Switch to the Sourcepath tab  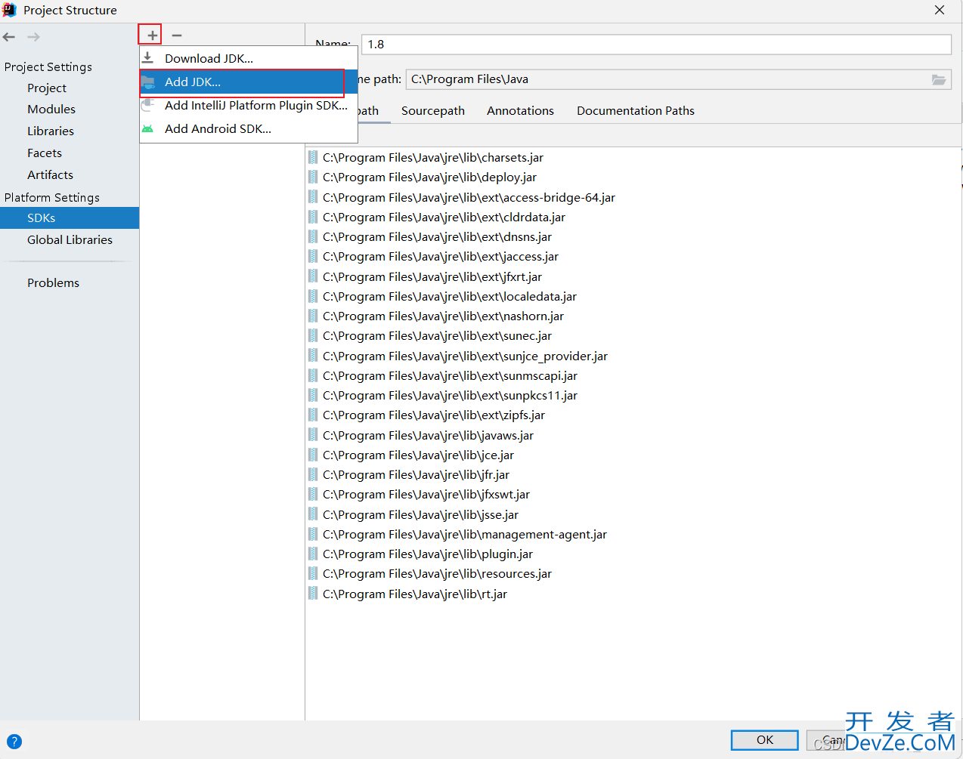point(433,110)
